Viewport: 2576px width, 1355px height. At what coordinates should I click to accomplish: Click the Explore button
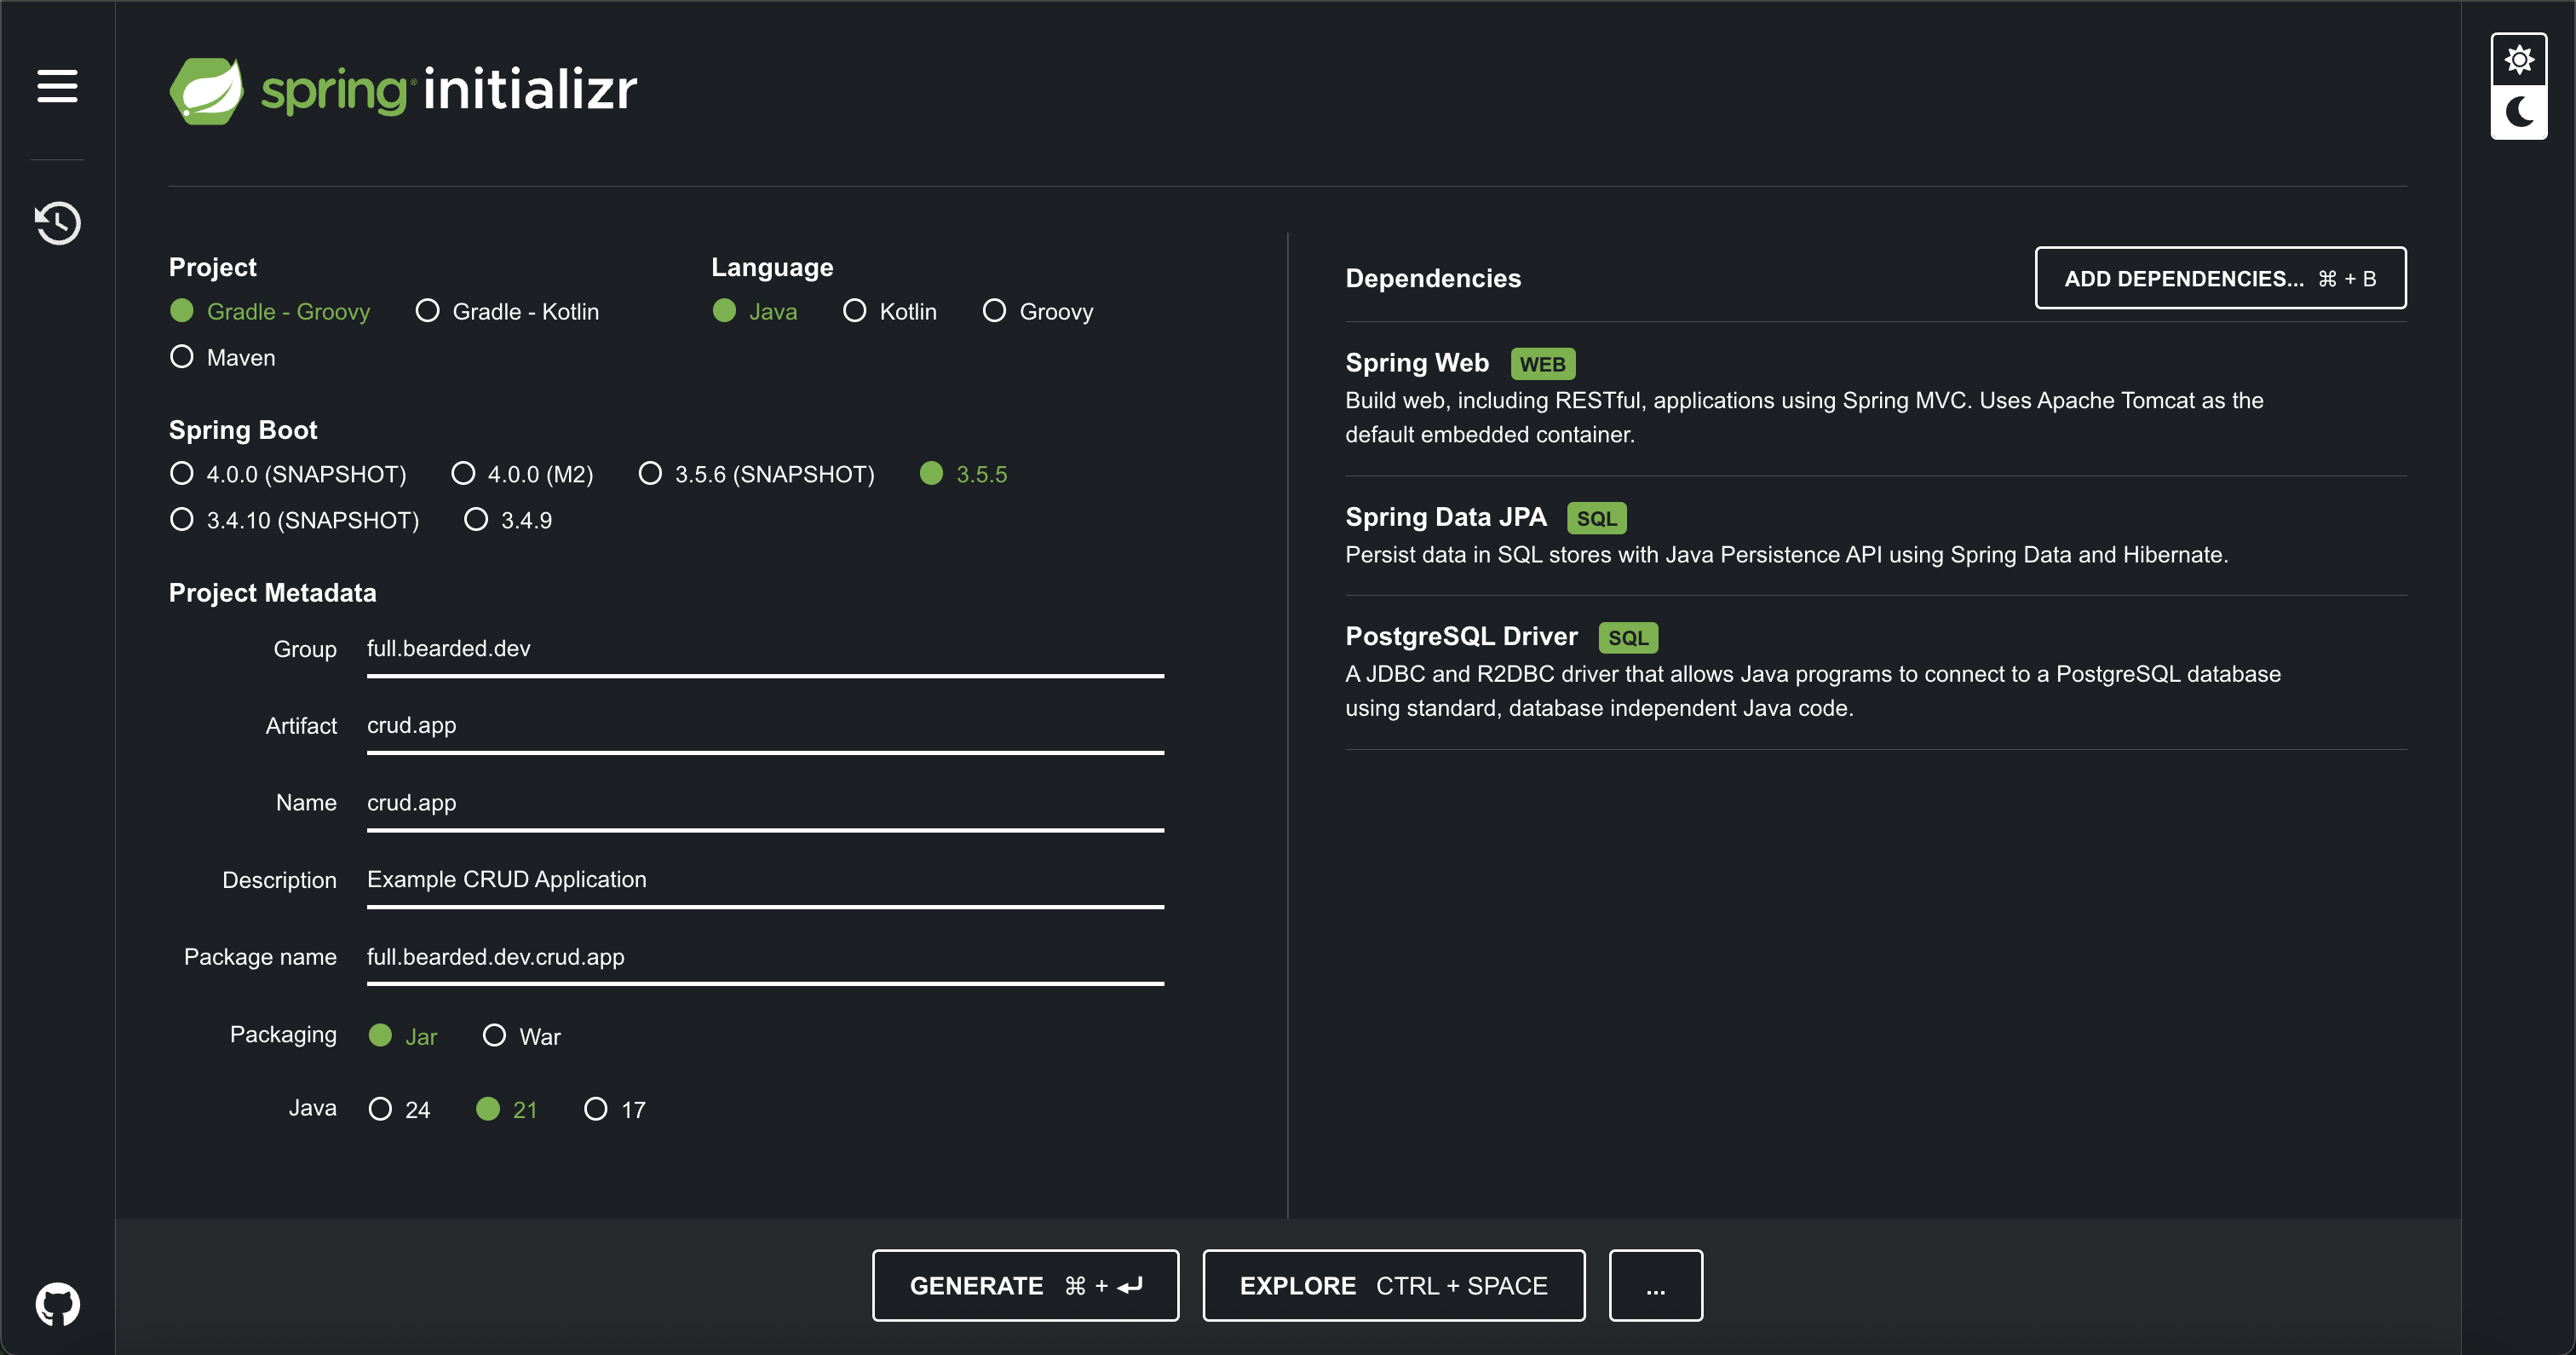coord(1393,1286)
